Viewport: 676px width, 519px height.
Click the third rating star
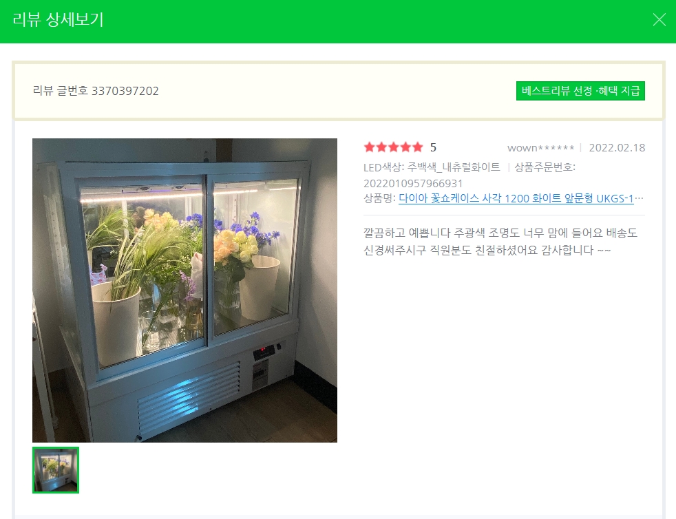[394, 147]
